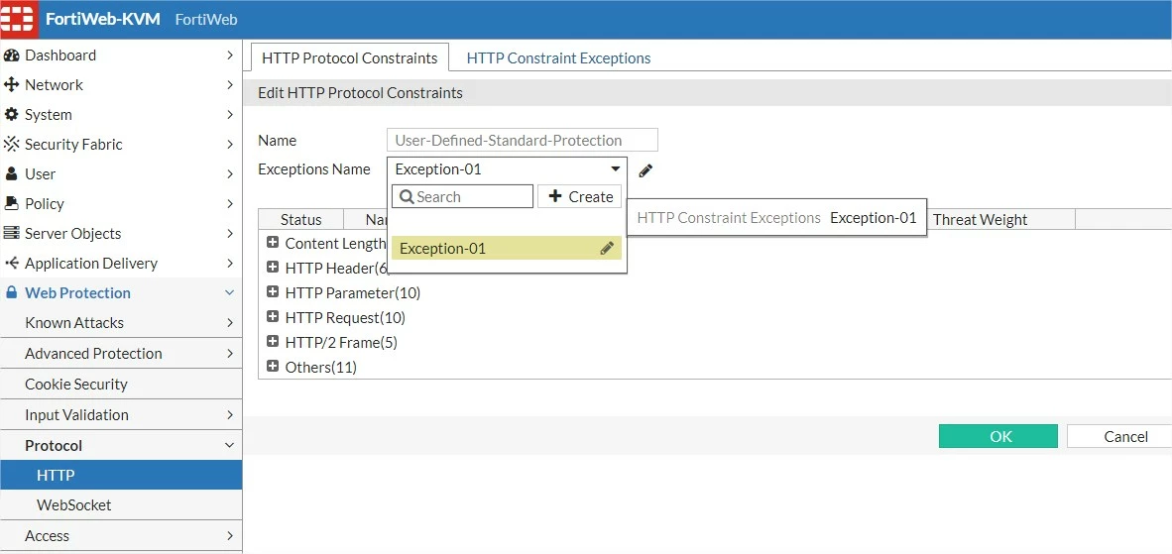Open the Server Objects sidebar menu
This screenshot has width=1172, height=554.
tap(121, 234)
